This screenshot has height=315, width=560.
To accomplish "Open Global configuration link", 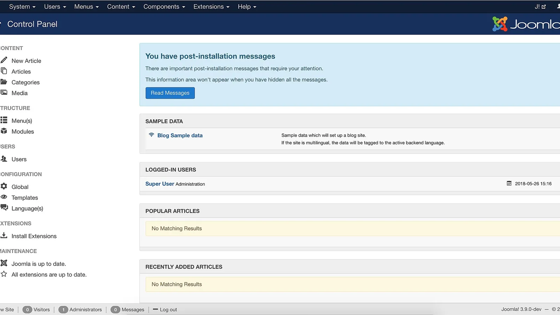I will [20, 187].
